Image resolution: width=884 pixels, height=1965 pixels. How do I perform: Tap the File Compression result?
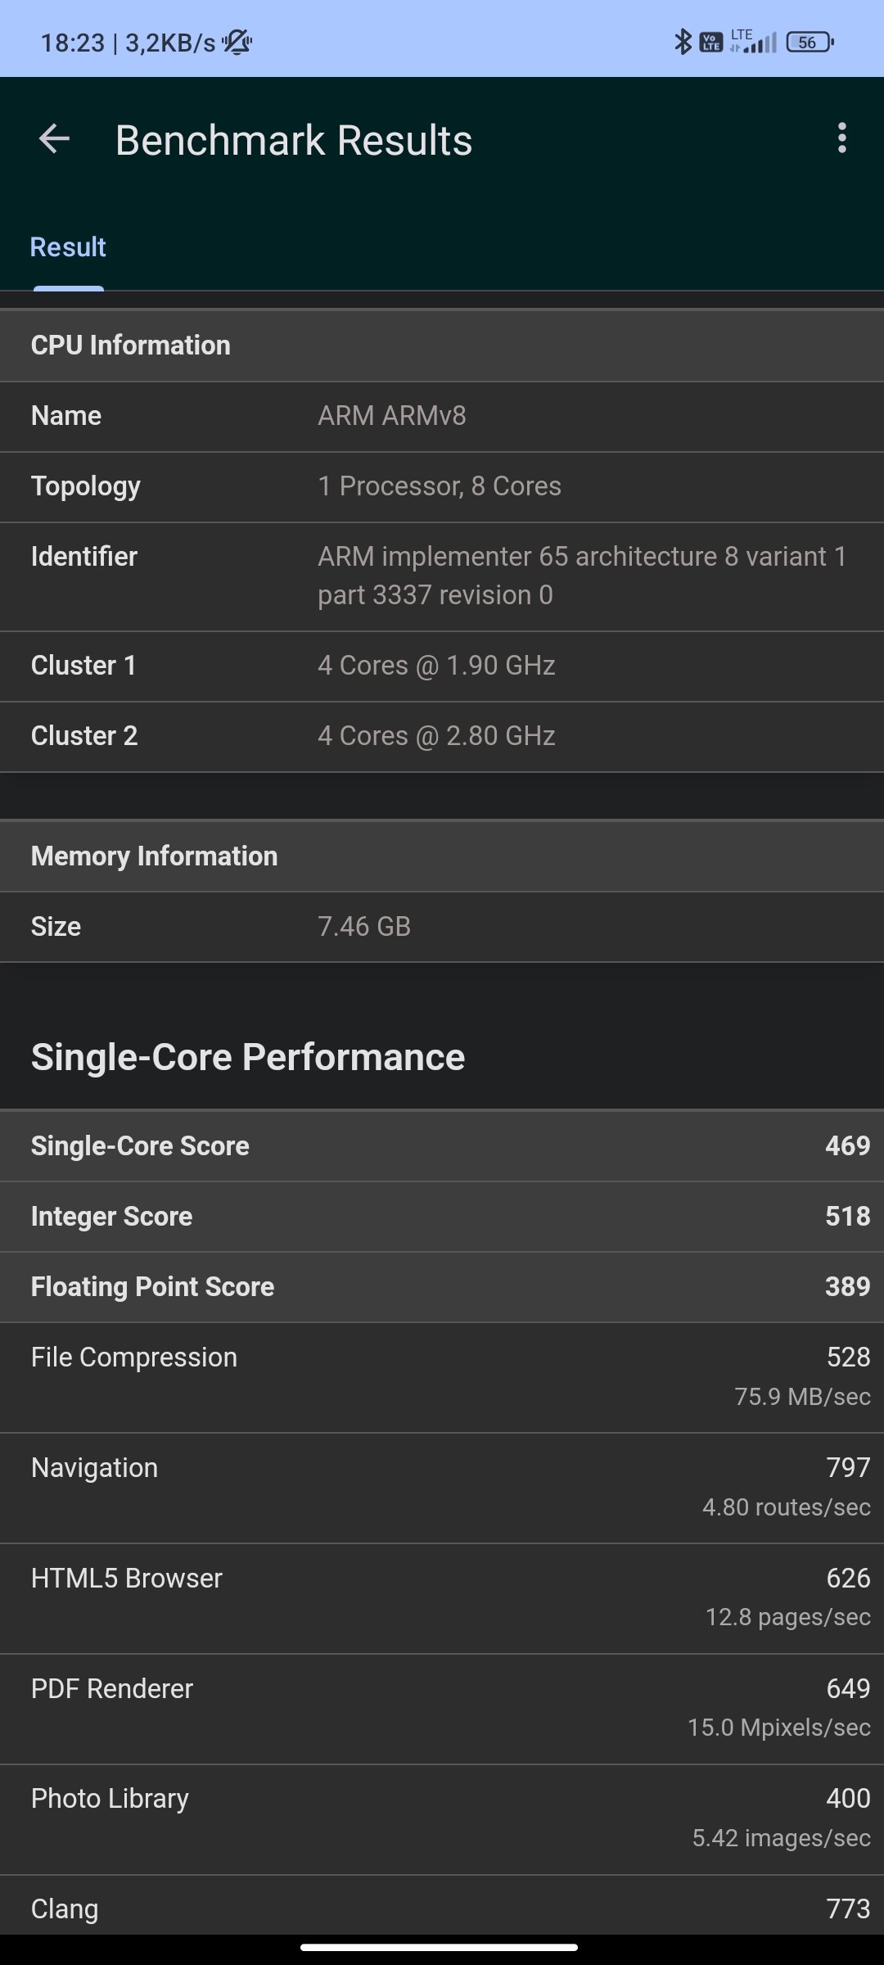coord(442,1377)
